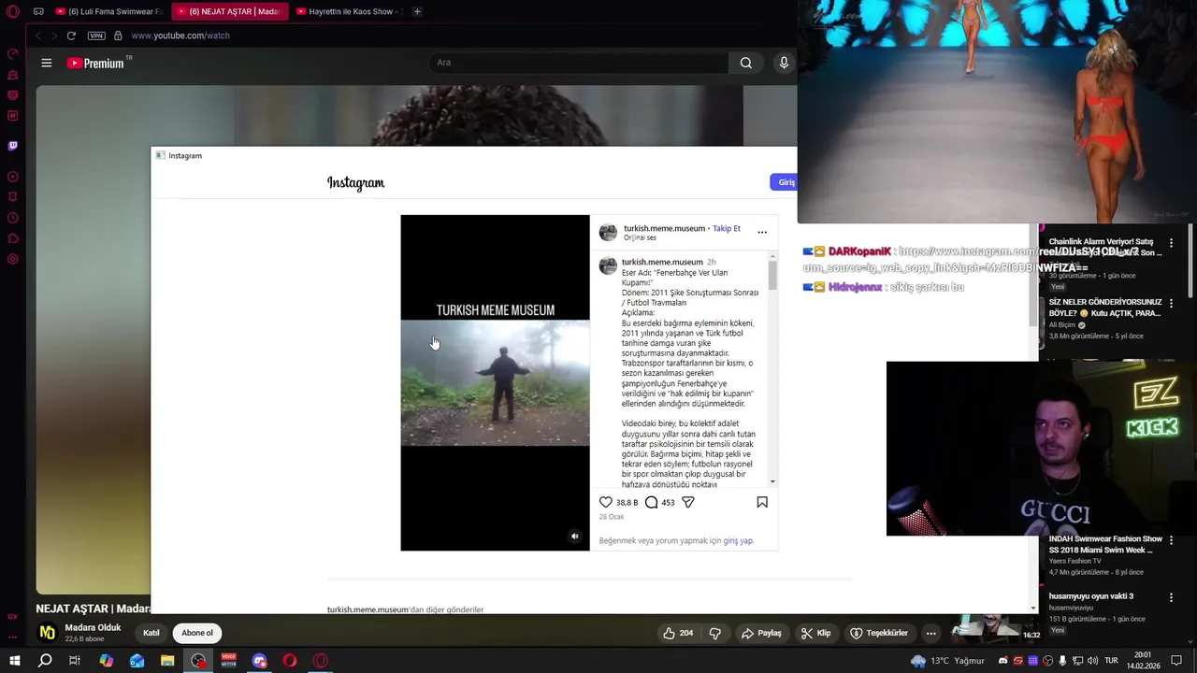This screenshot has height=673, width=1197.
Task: Go back in browser history
Action: 38,36
